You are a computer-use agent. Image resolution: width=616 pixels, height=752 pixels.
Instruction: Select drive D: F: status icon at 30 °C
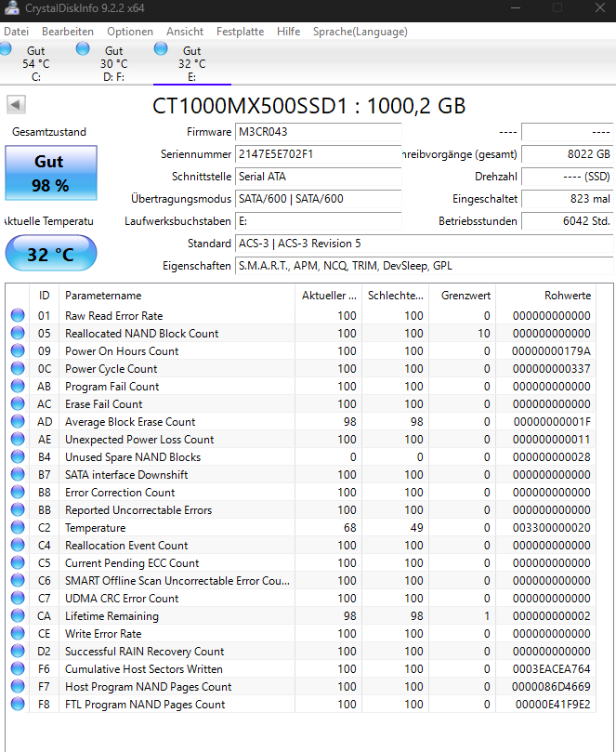pyautogui.click(x=83, y=48)
